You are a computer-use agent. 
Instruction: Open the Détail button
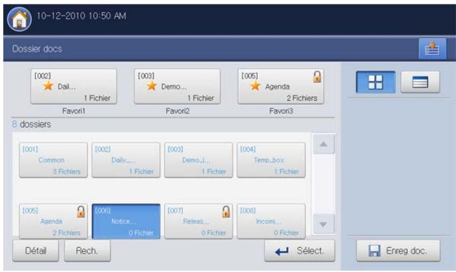(36, 251)
